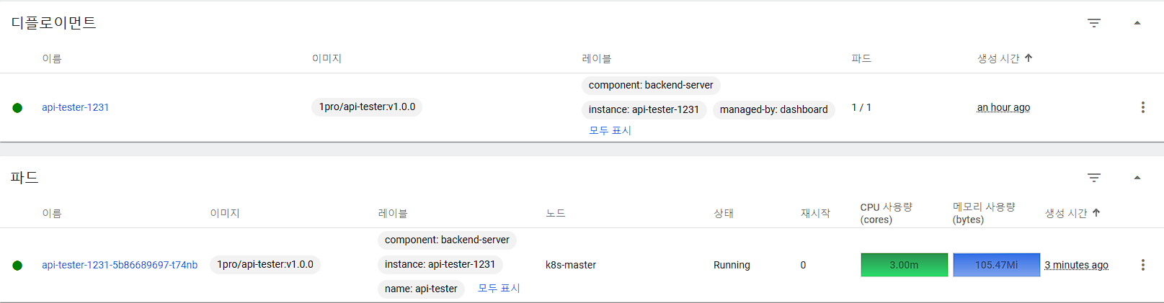Sort deployments by 생성 시간 arrow

pyautogui.click(x=1029, y=58)
